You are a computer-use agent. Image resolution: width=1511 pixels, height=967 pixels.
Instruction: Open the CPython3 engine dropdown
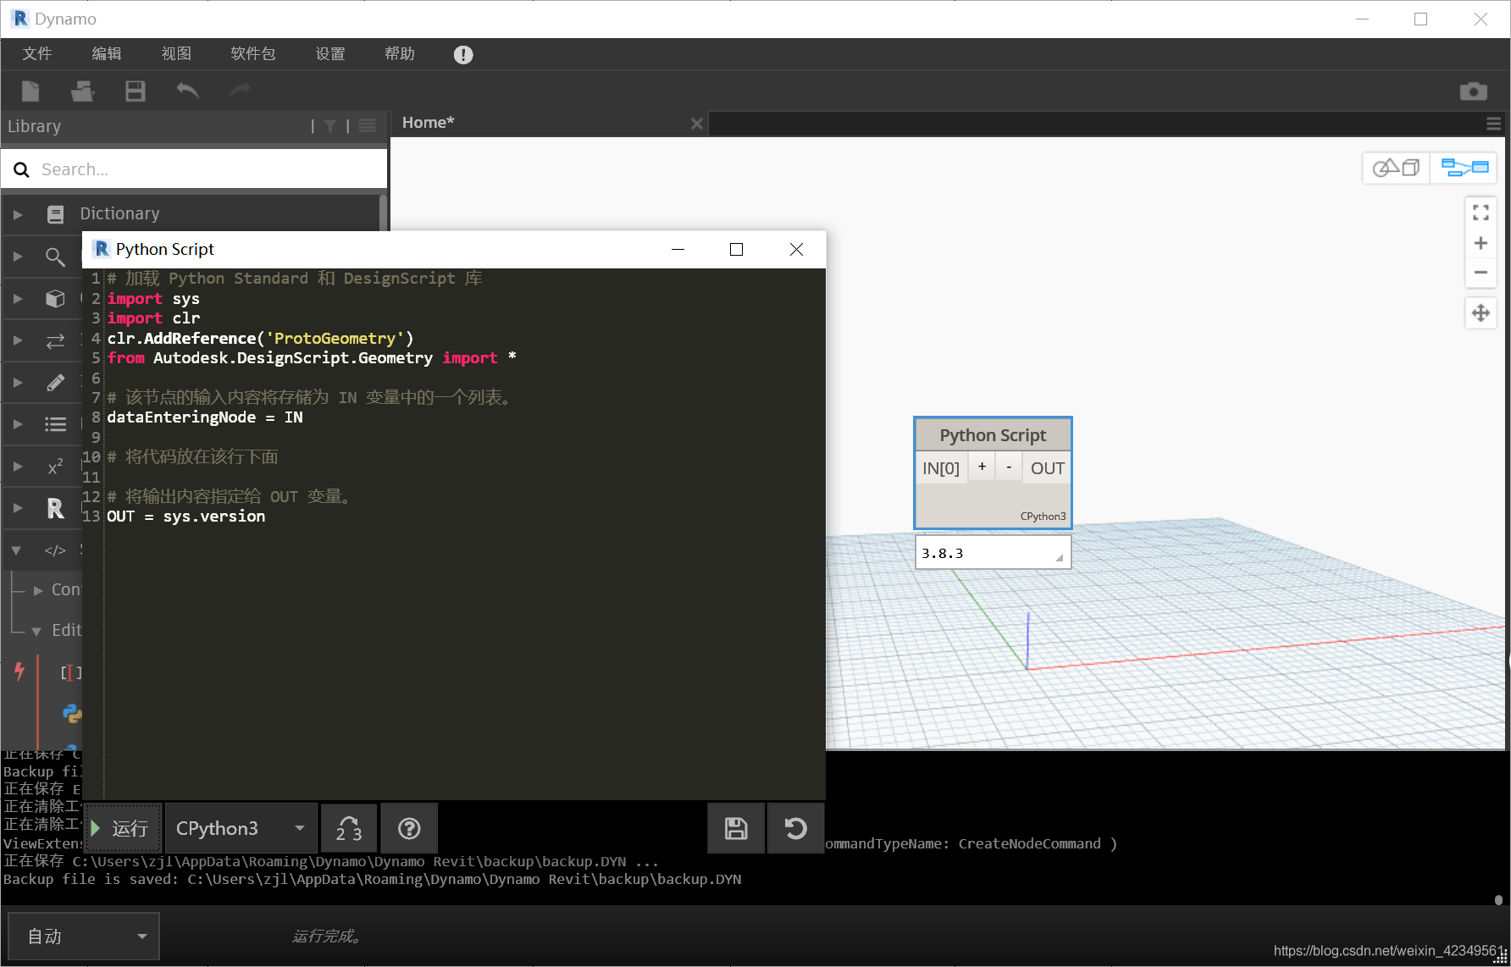click(241, 828)
